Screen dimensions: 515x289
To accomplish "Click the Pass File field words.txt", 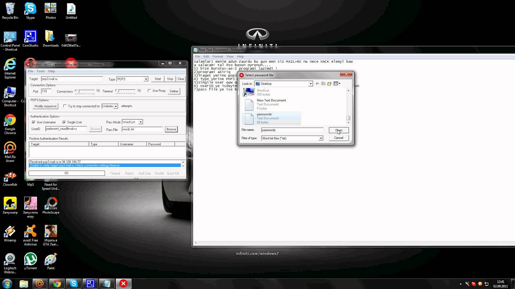I will point(142,129).
